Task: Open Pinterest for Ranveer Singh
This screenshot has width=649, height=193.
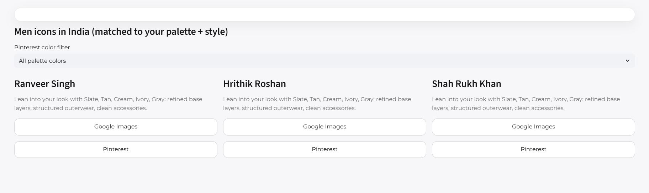Action: coord(116,149)
